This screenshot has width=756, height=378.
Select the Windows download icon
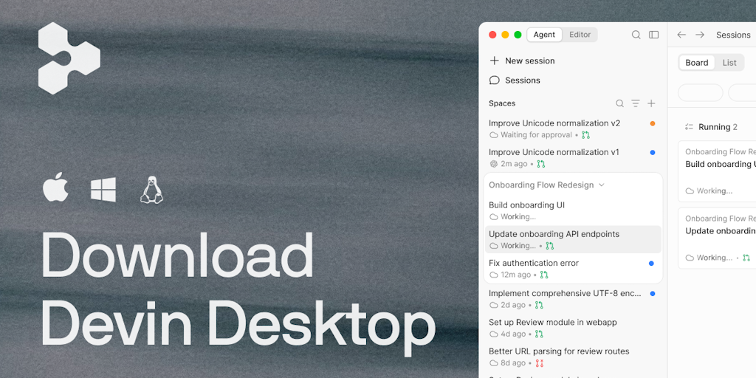103,190
